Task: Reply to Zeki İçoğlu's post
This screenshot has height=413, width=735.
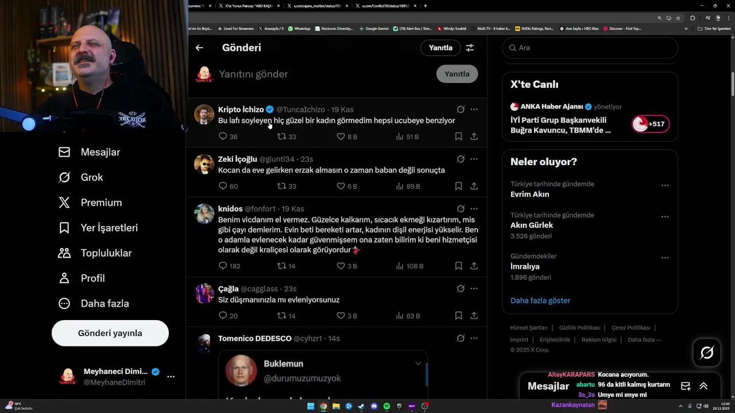Action: click(x=223, y=186)
